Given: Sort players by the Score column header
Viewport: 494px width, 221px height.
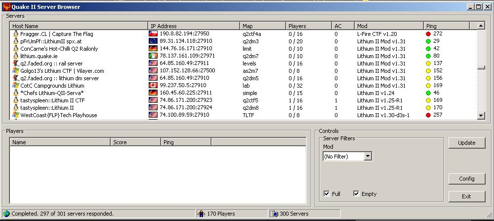Looking at the screenshot, I should point(135,142).
